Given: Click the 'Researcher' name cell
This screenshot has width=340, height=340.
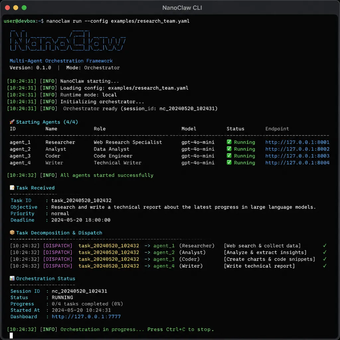Looking at the screenshot, I should click(60, 142).
